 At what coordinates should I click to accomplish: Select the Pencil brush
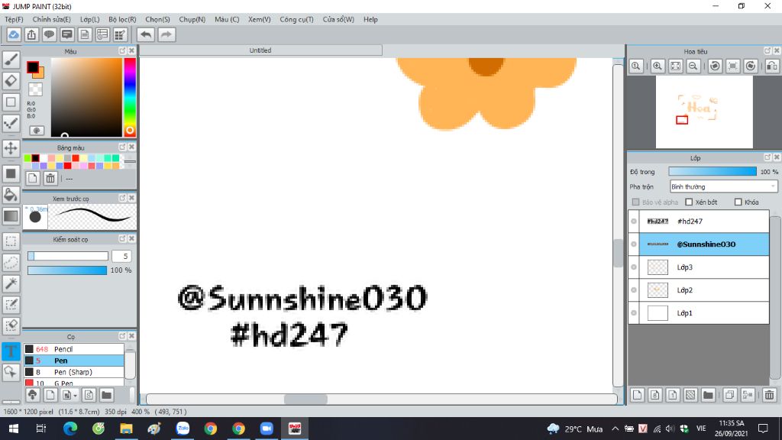(74, 349)
